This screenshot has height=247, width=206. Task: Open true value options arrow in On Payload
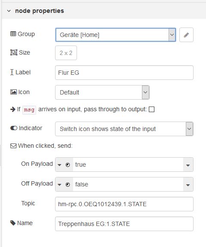point(188,165)
